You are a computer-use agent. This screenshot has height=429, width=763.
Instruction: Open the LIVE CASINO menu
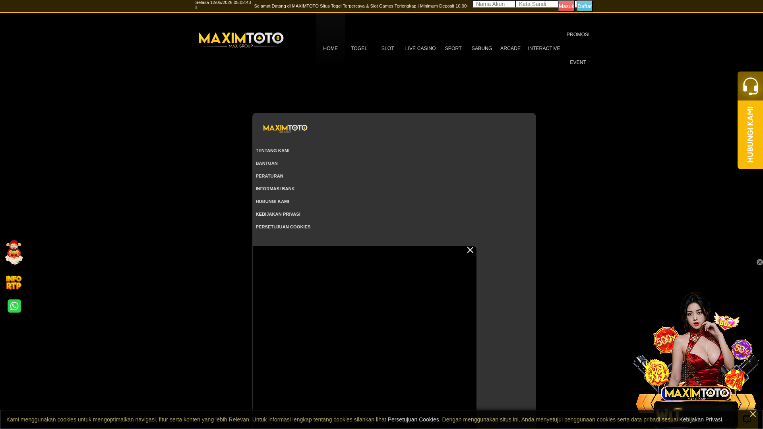click(420, 48)
